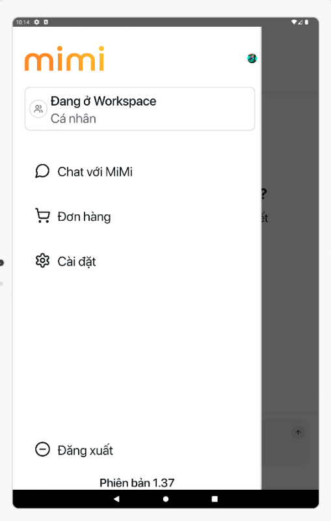Tap the Android home circle

click(166, 499)
